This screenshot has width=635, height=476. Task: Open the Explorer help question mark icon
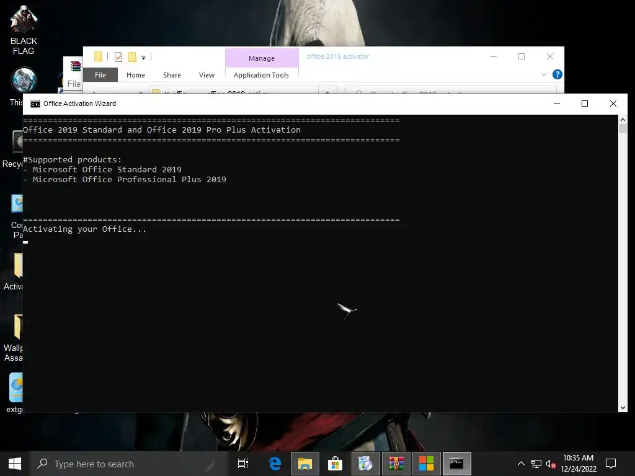(x=557, y=74)
